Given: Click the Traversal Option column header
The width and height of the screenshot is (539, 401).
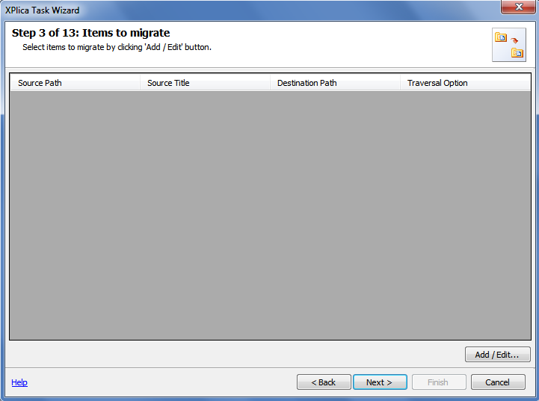Looking at the screenshot, I should coord(466,83).
